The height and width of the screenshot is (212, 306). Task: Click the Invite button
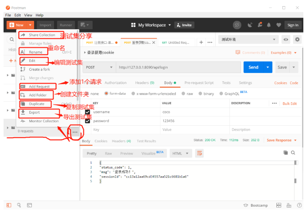pos(184,25)
